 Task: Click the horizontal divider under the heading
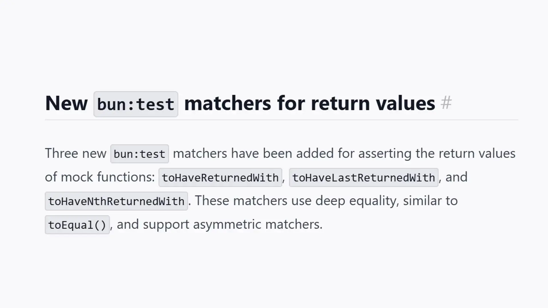point(281,120)
